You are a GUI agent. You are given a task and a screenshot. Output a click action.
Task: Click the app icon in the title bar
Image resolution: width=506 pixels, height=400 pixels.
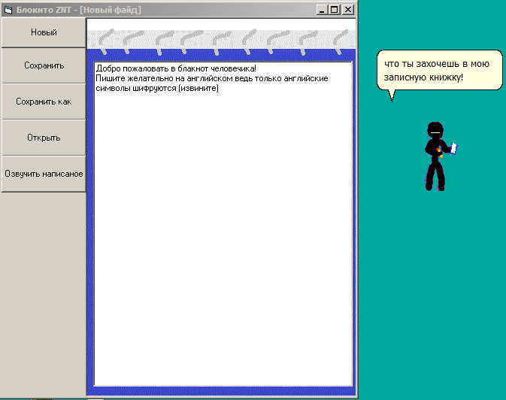(8, 10)
